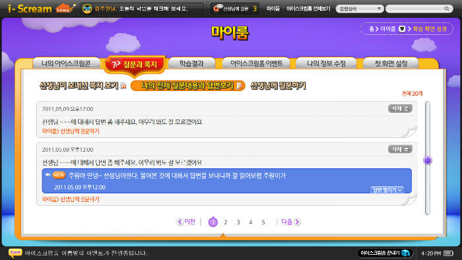Expand the 통합검색 dropdown
462x260 pixels.
pos(360,9)
